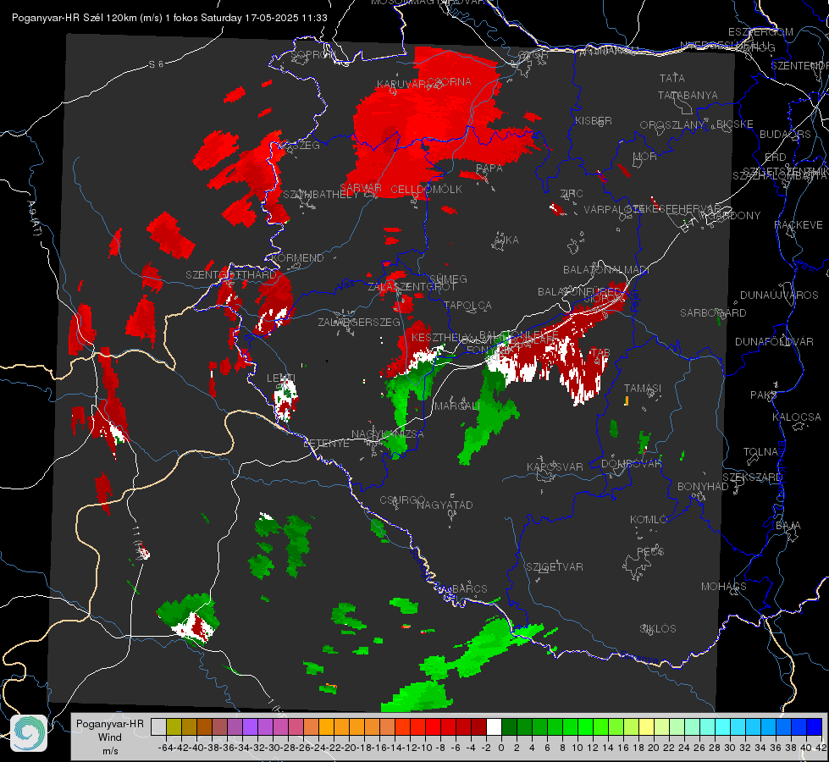Pick the dark blue swatch above value 42

815,726
